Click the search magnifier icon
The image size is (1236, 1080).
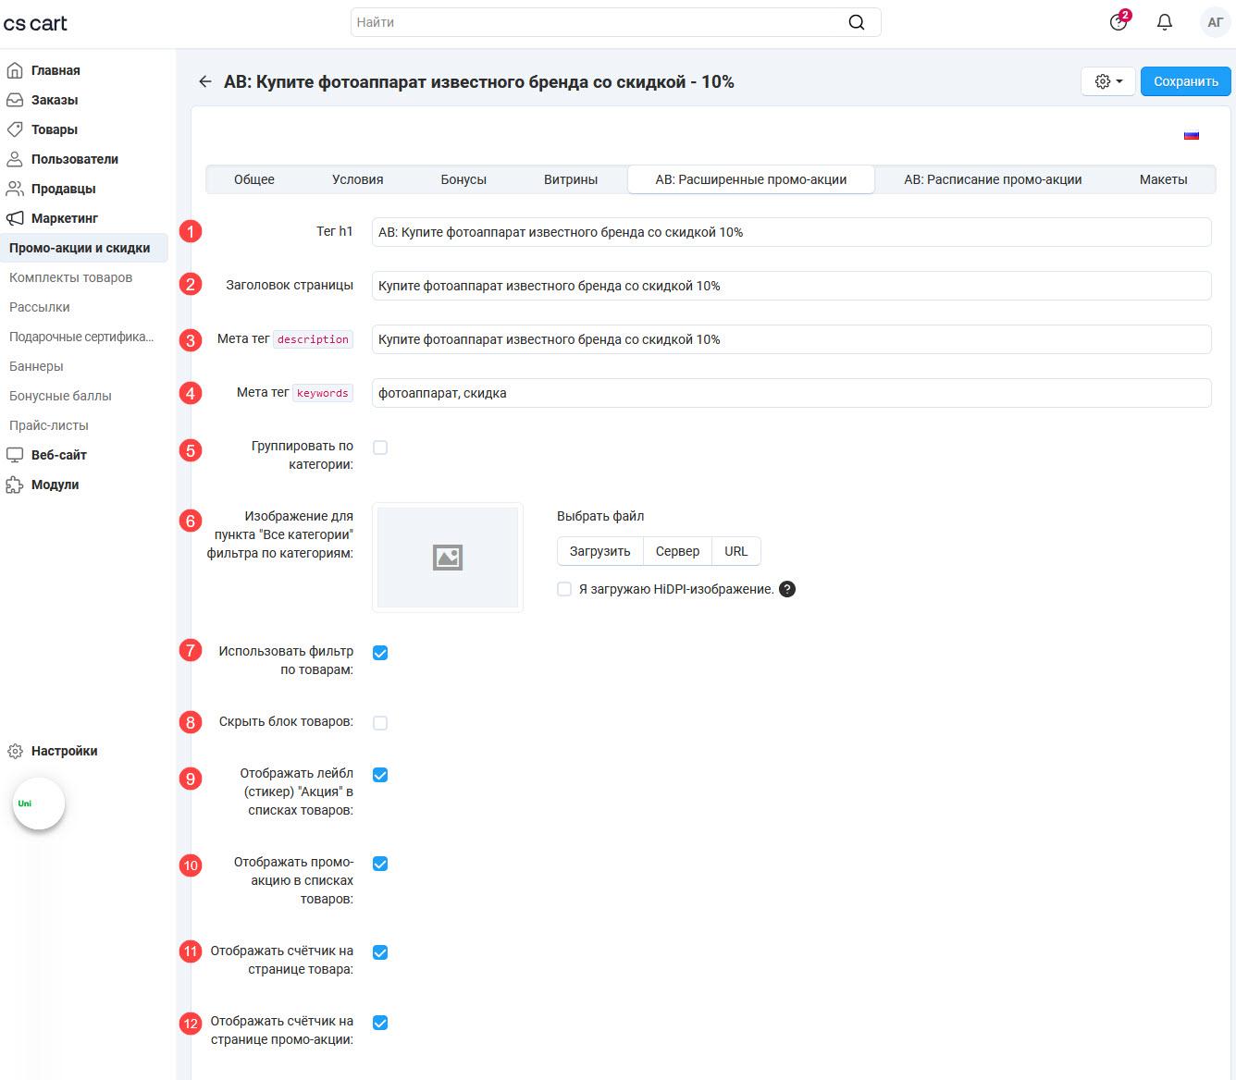pos(857,22)
